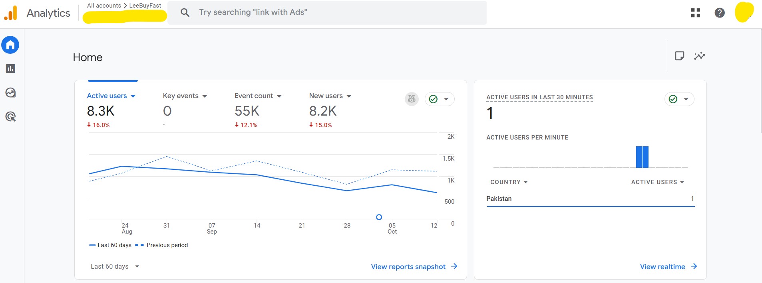Open realtime card data quality checkmark dropdown

pos(679,99)
